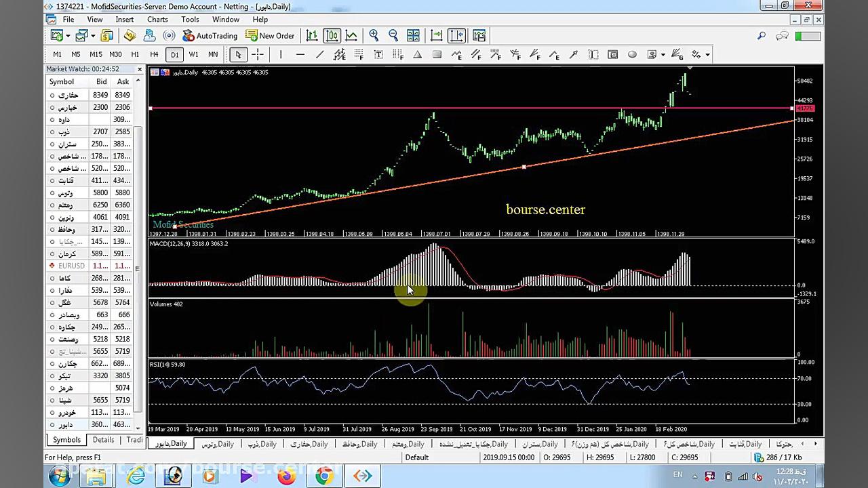Select the Fibonacci retracement tool
This screenshot has width=868, height=488.
pyautogui.click(x=359, y=54)
